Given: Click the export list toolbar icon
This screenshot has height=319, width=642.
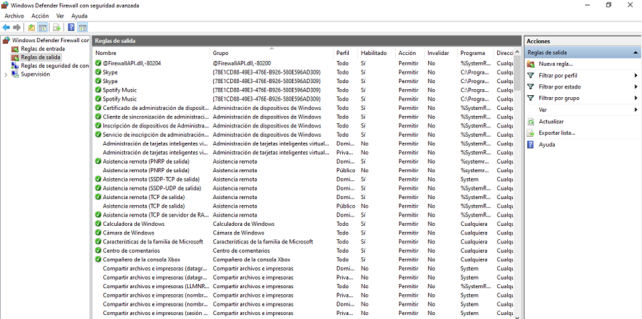Looking at the screenshot, I should click(x=57, y=27).
